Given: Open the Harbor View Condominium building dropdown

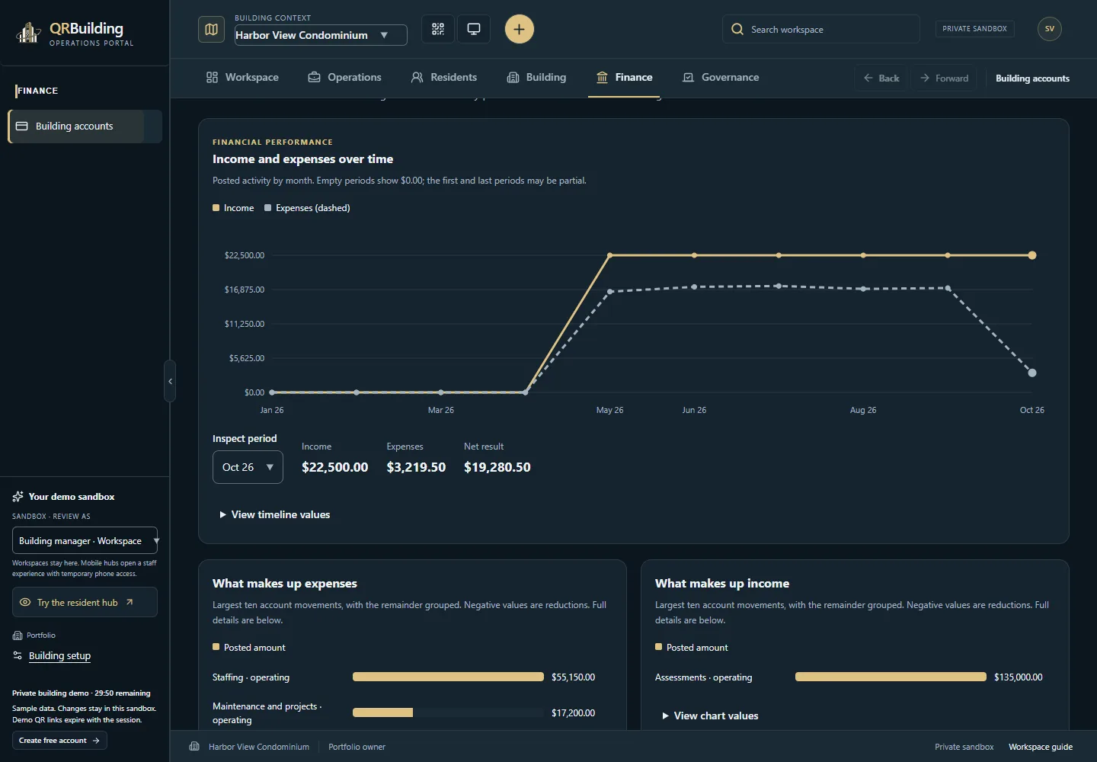Looking at the screenshot, I should (321, 35).
